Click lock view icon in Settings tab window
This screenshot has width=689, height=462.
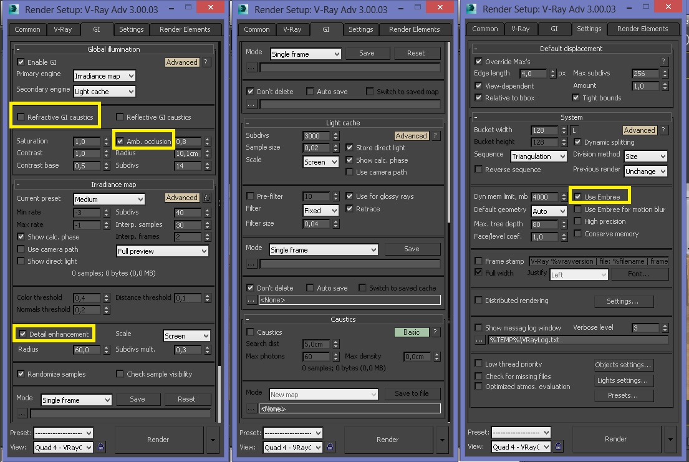558,446
